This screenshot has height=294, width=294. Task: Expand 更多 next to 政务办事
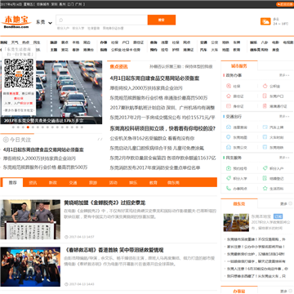point(284,75)
